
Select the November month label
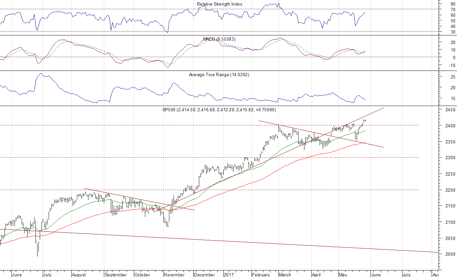point(175,275)
